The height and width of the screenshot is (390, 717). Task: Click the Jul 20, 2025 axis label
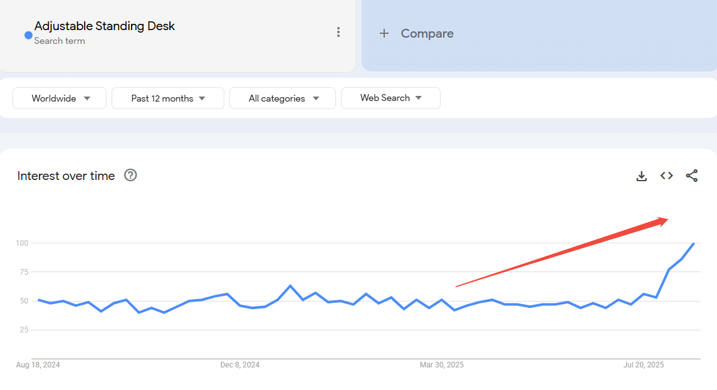pos(643,364)
